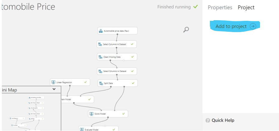Click the Automobile price data dataset icon

click(101, 31)
